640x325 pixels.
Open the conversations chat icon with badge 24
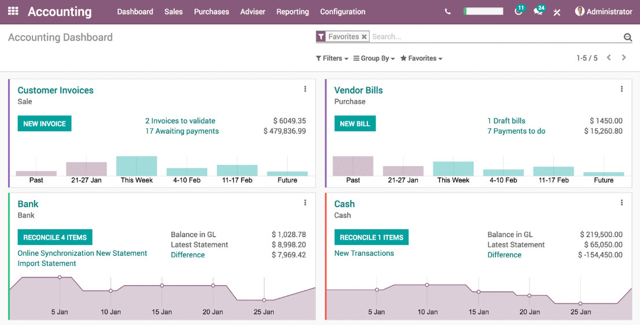[538, 12]
